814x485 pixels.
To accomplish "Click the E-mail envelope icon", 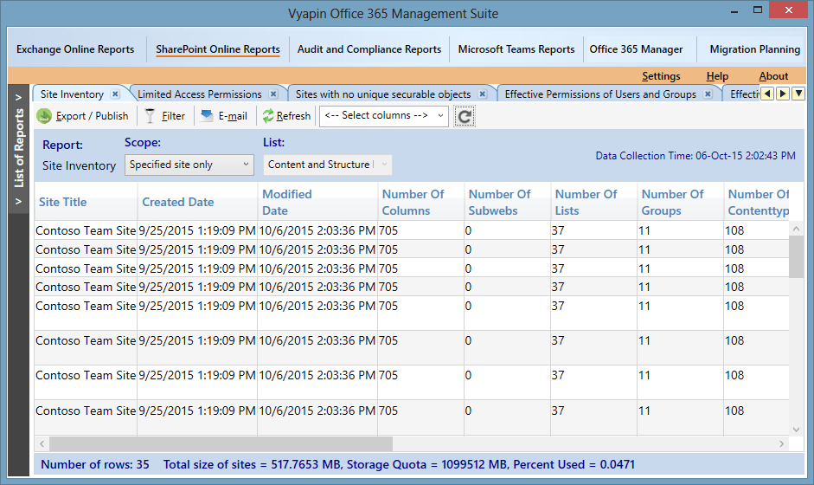I will tap(207, 115).
